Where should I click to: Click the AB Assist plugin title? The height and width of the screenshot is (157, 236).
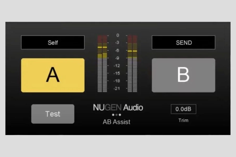116,122
